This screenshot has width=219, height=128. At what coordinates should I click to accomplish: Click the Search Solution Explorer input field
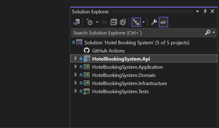tap(136, 33)
